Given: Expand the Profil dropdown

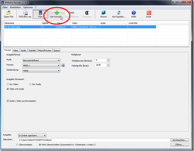Looking at the screenshot, I should 41,60.
